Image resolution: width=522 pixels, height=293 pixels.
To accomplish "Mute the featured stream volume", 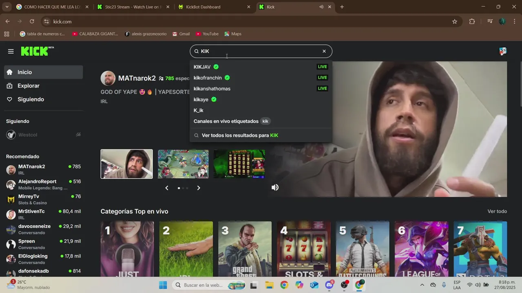I will pyautogui.click(x=275, y=187).
